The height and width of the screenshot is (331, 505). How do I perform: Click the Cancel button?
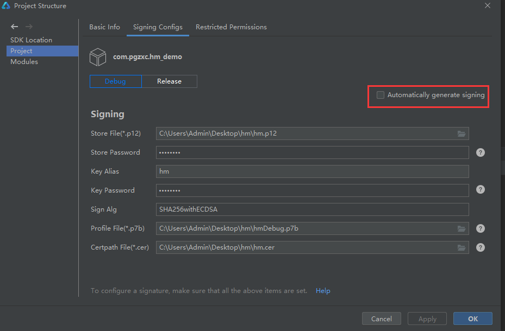(381, 319)
